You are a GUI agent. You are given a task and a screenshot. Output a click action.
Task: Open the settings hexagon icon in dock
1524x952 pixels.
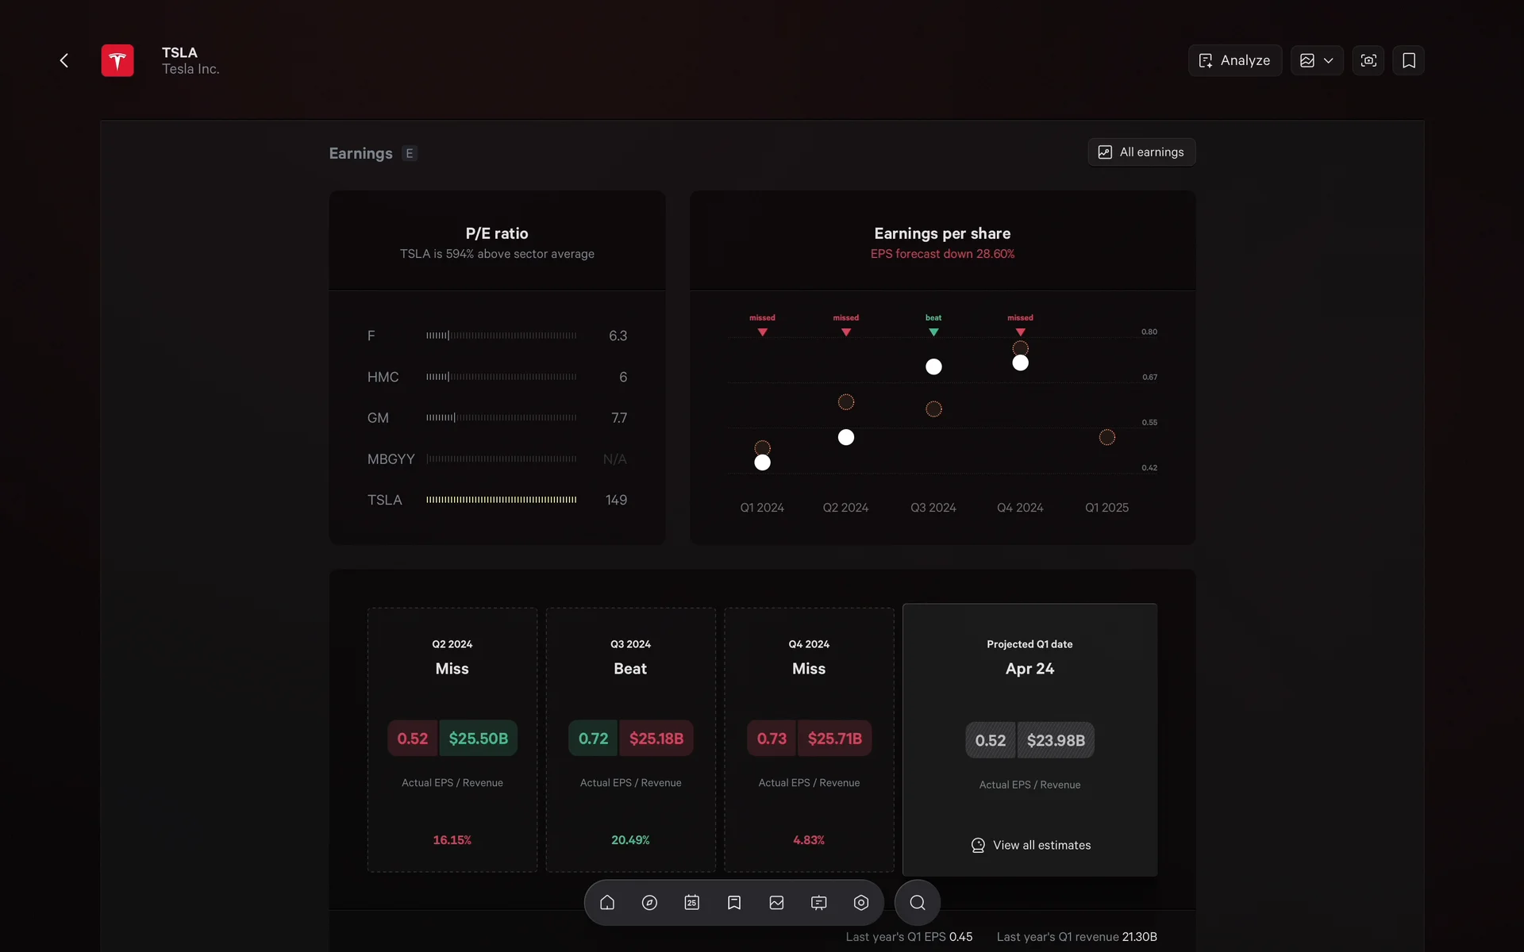[x=861, y=903]
